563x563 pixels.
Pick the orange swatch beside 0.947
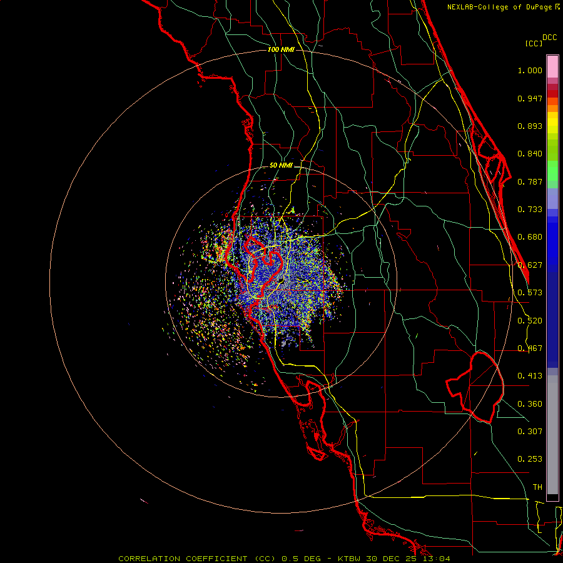552,101
